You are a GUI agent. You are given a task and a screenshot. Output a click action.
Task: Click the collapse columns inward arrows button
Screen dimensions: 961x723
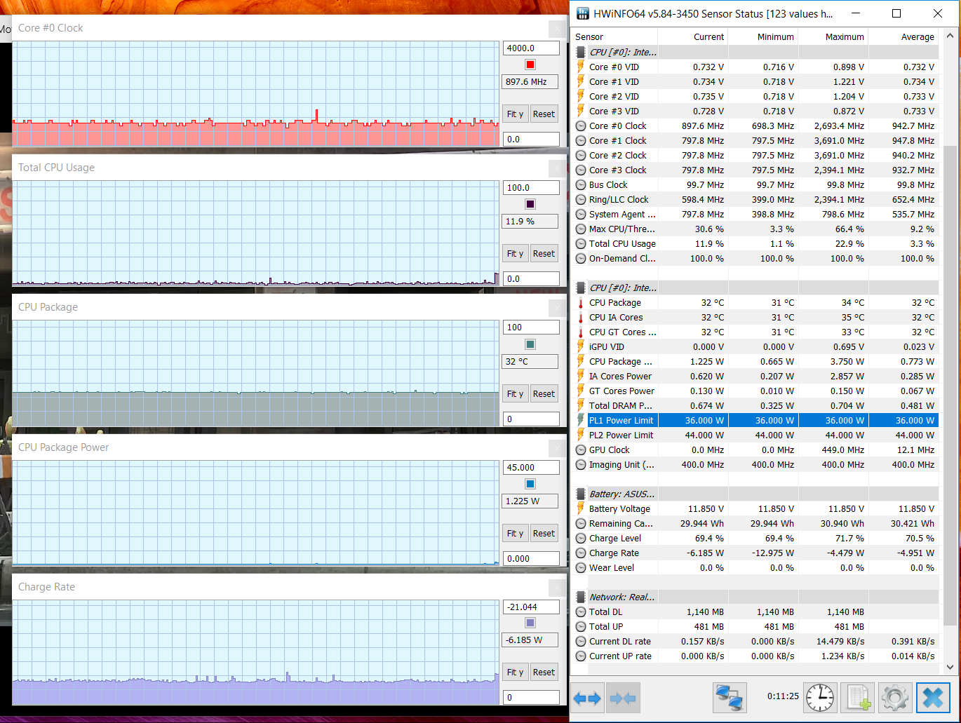623,698
